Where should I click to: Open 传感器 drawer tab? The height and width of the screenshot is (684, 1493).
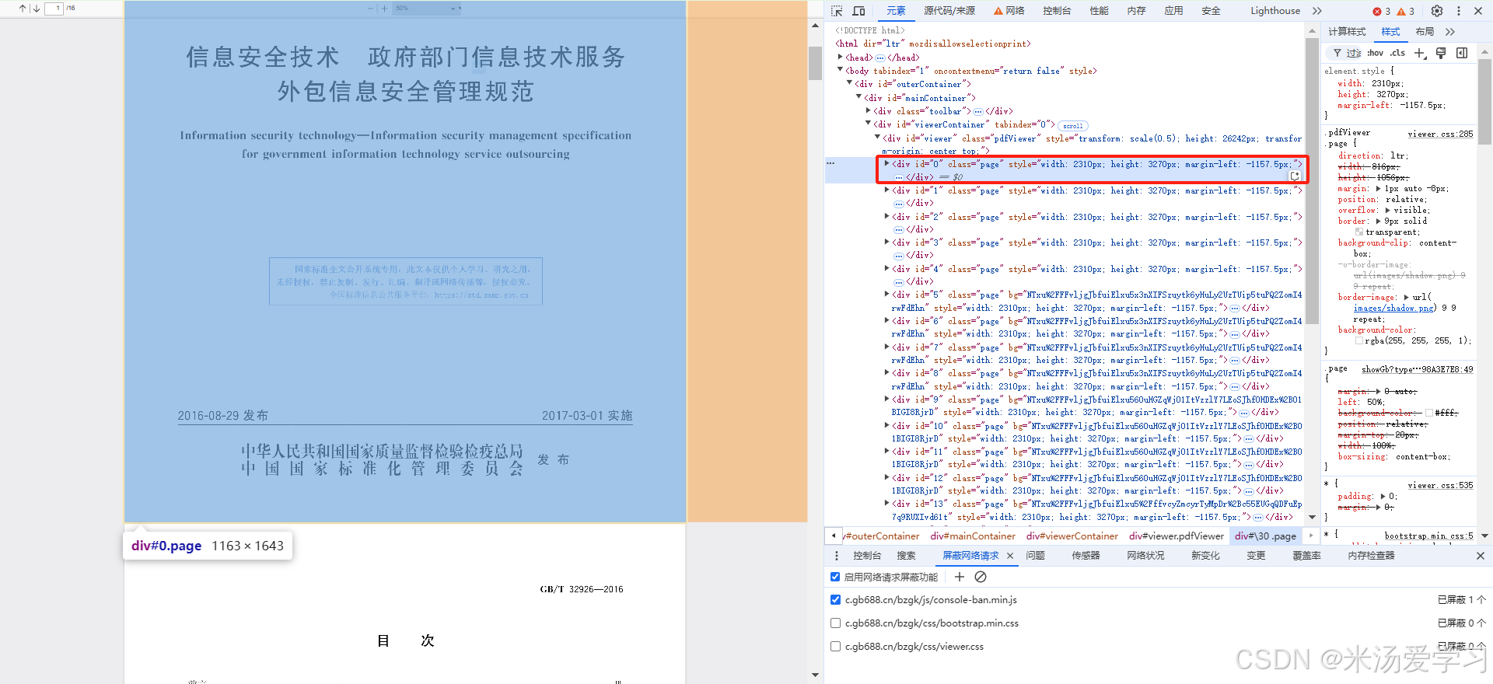click(x=1086, y=556)
